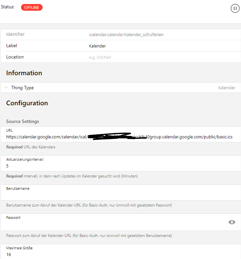This screenshot has width=241, height=259.
Task: Click the Source Settings group title
Action: point(22,121)
